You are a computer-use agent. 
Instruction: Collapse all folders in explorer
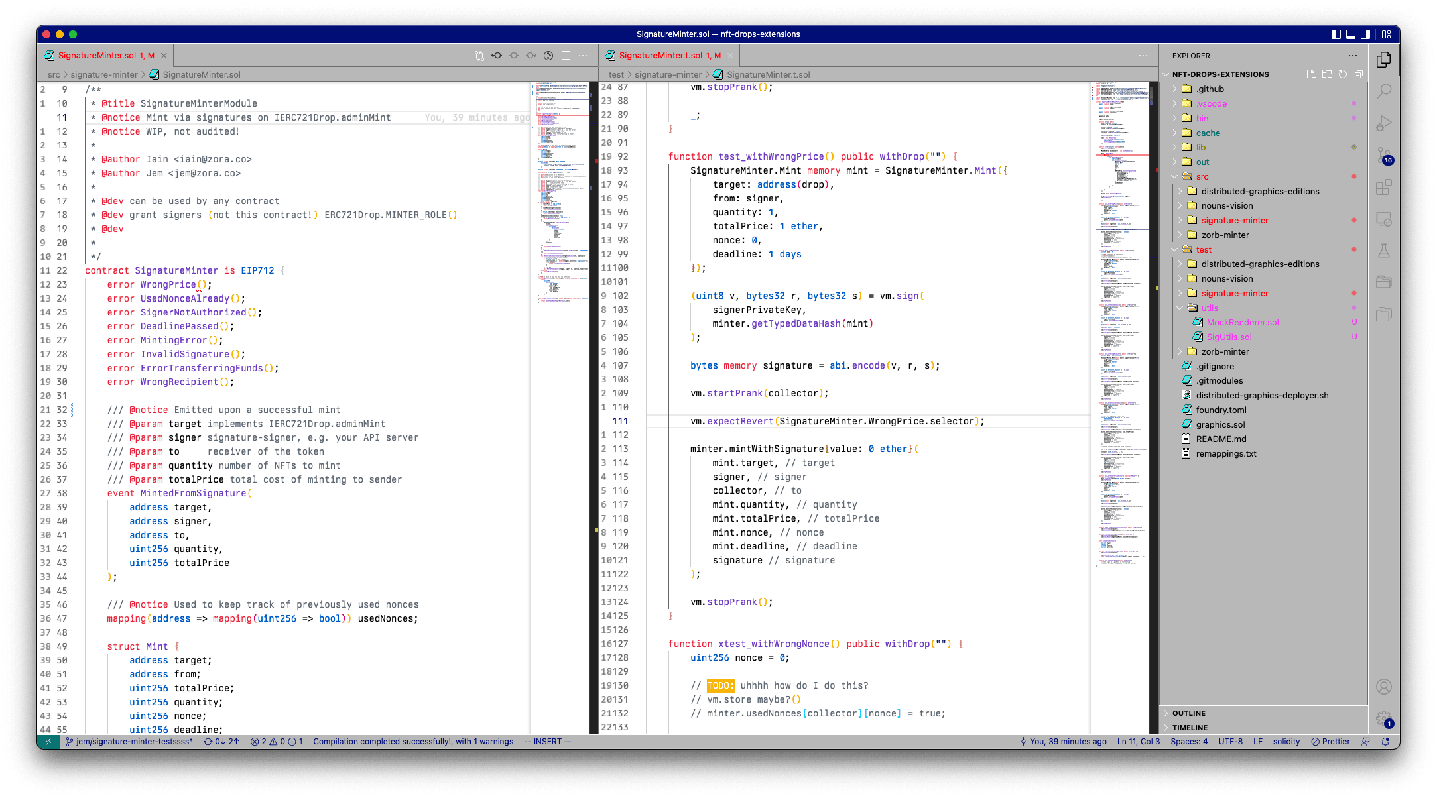tap(1359, 74)
